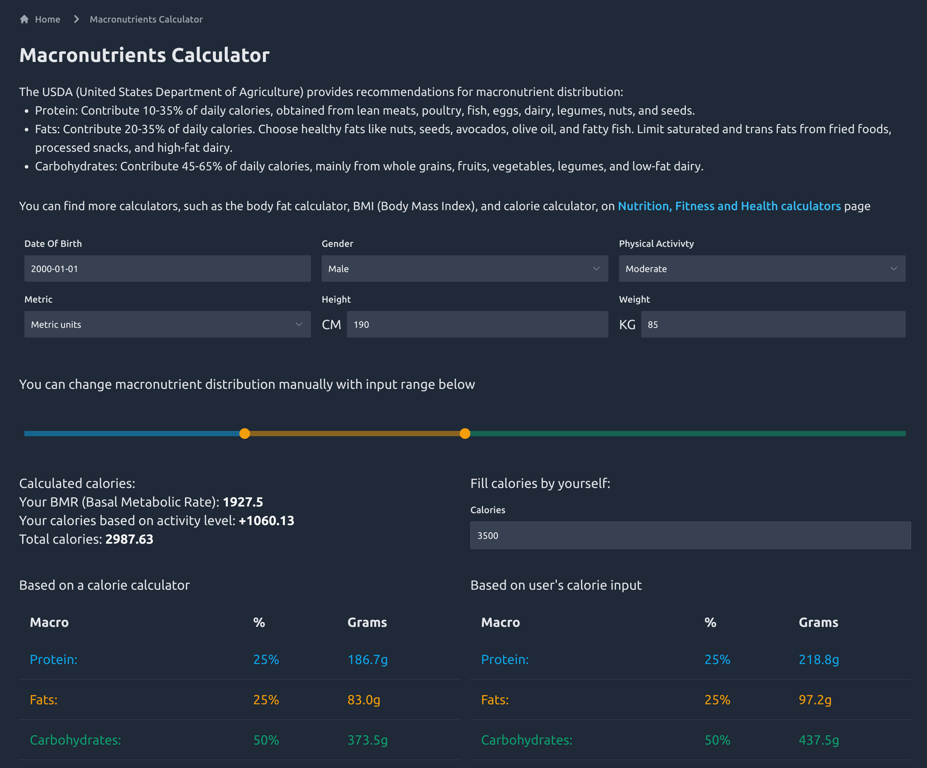Click the total calories value 2987.63
Image resolution: width=927 pixels, height=768 pixels.
click(x=129, y=539)
